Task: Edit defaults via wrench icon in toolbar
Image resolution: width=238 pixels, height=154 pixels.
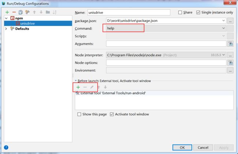Action: click(x=27, y=12)
